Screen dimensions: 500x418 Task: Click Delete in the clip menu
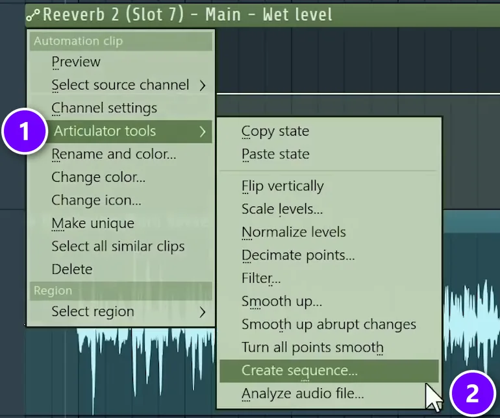pyautogui.click(x=121, y=269)
